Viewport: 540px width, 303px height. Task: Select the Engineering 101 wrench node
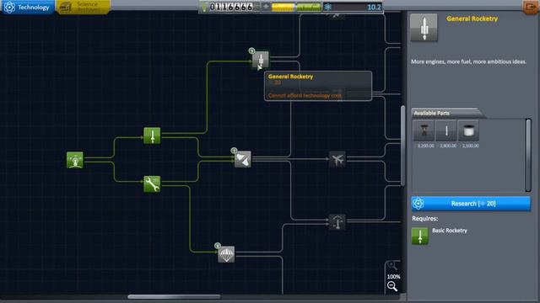pyautogui.click(x=152, y=184)
